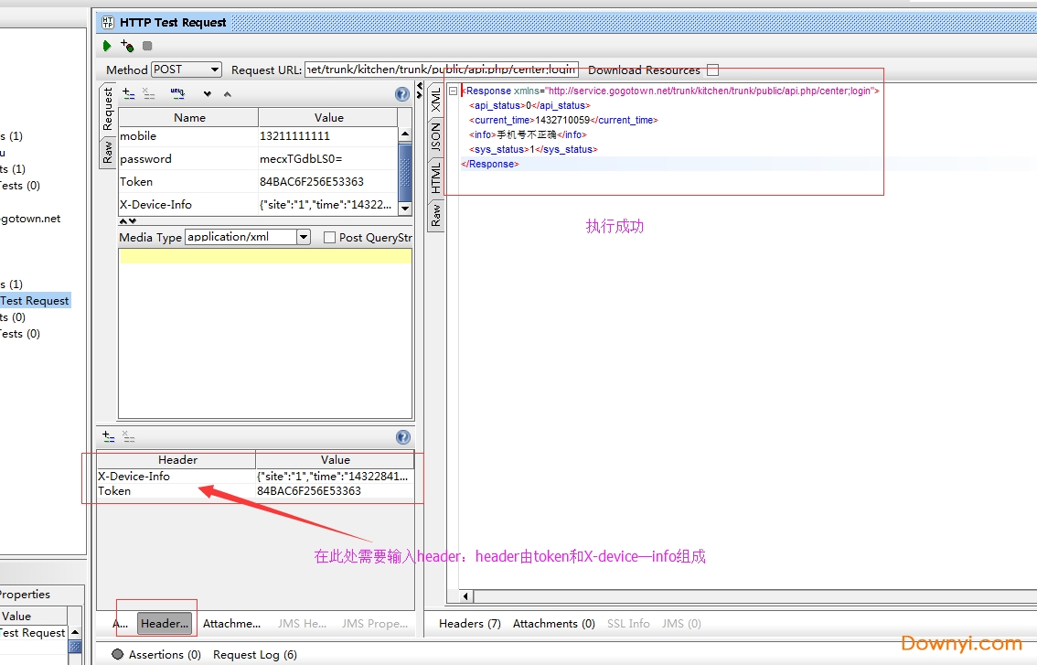Edit the Token header value 84BAC6F256E53363
The image size is (1037, 665).
311,490
